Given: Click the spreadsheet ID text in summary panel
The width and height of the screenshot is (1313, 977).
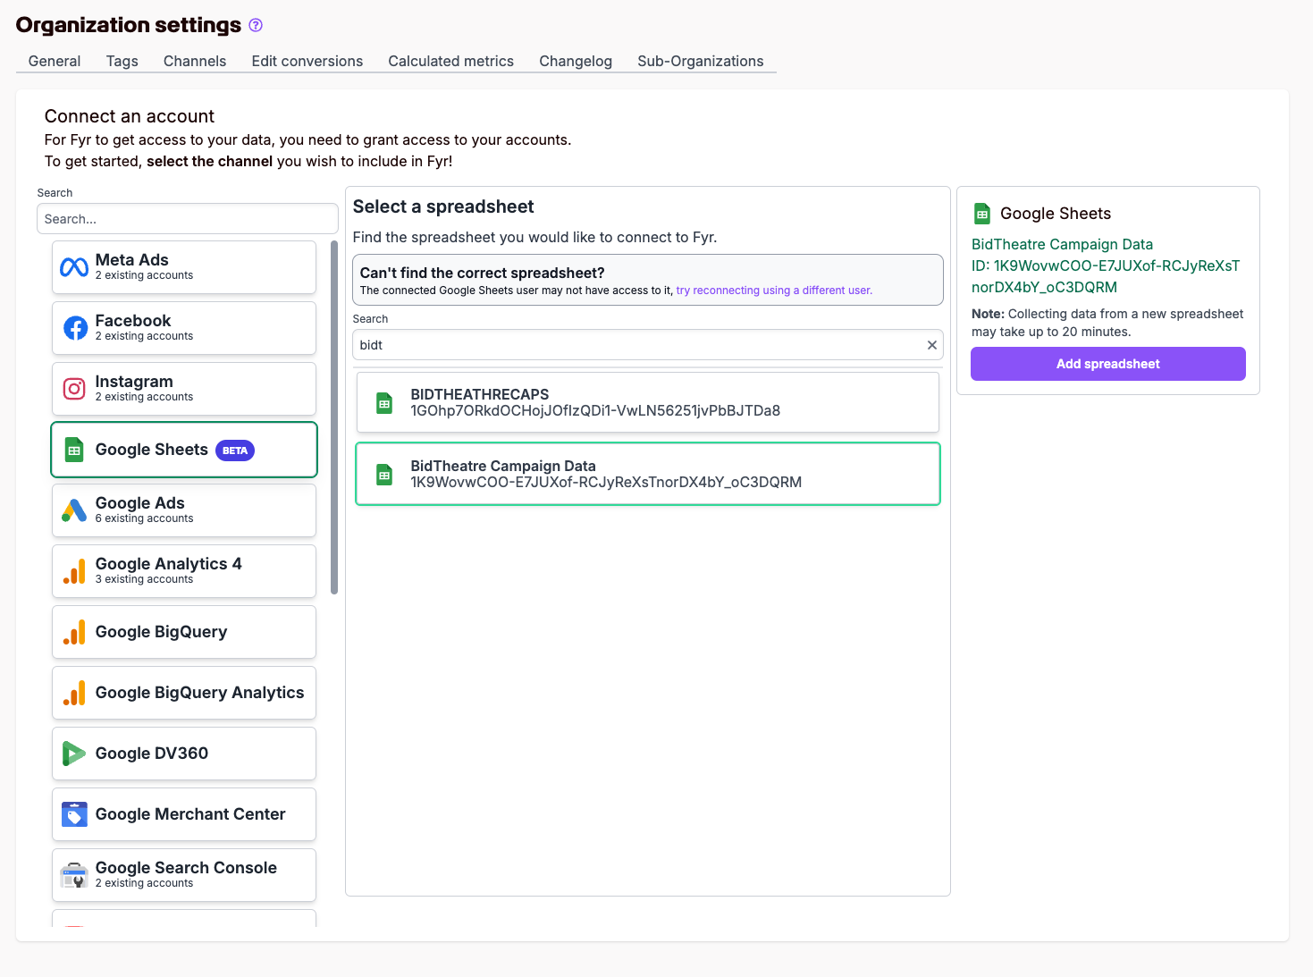Looking at the screenshot, I should 1106,276.
